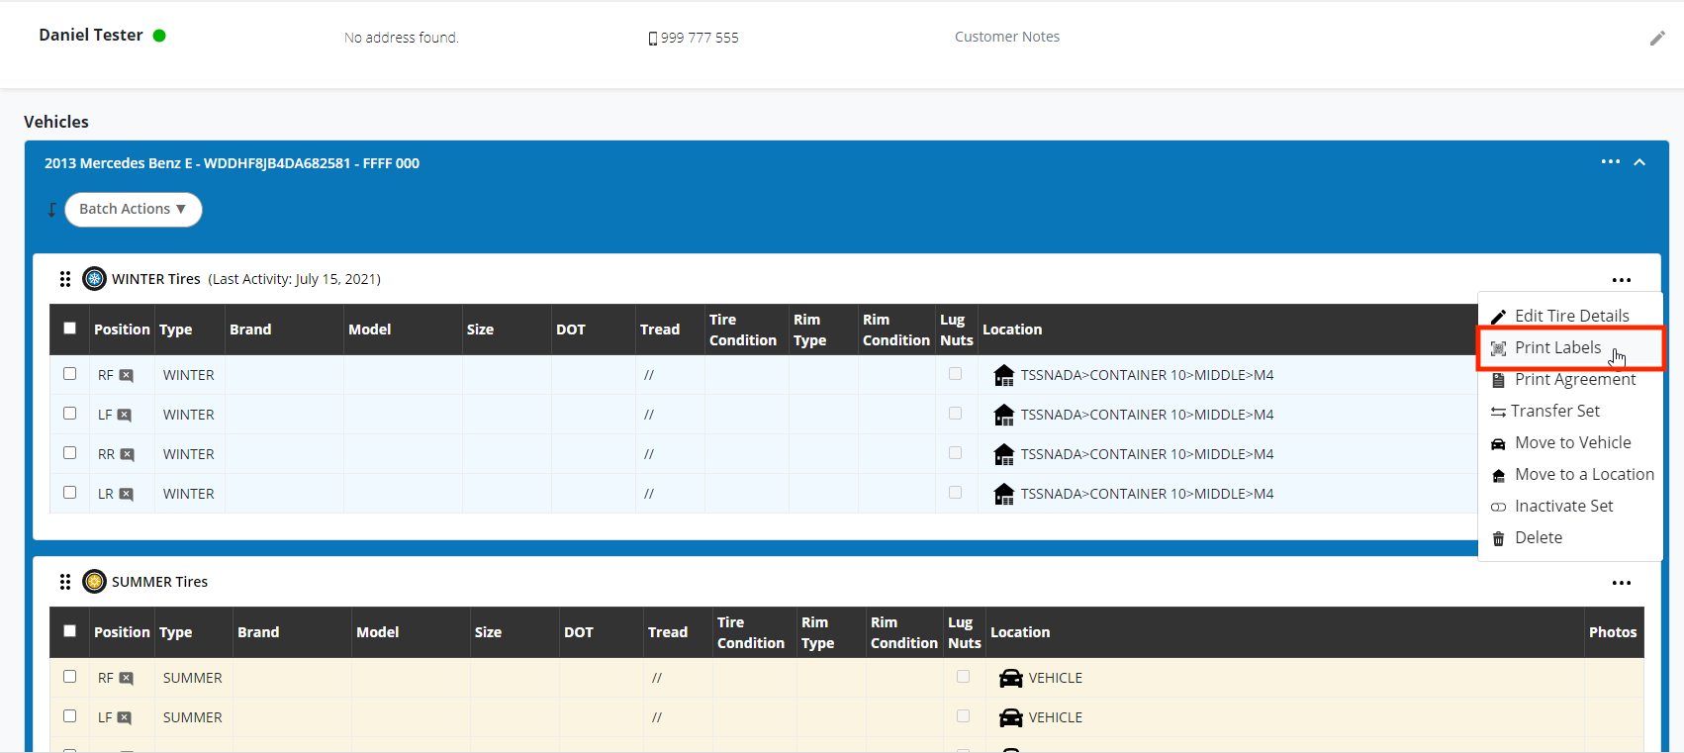The image size is (1684, 753).
Task: Choose Inactivate Set from the menu
Action: coord(1570,506)
